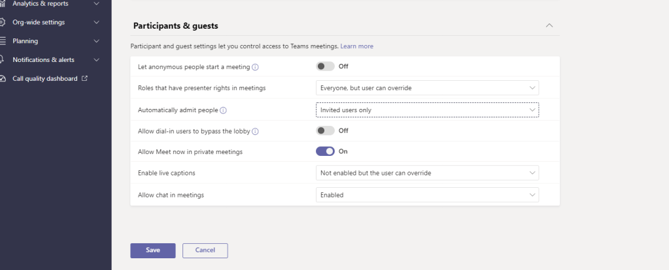The height and width of the screenshot is (270, 669).
Task: Open the Learn more link
Action: (x=356, y=46)
